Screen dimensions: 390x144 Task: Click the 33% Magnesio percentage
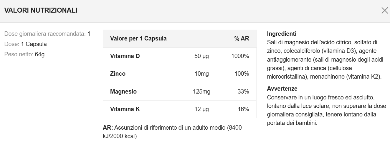point(243,92)
